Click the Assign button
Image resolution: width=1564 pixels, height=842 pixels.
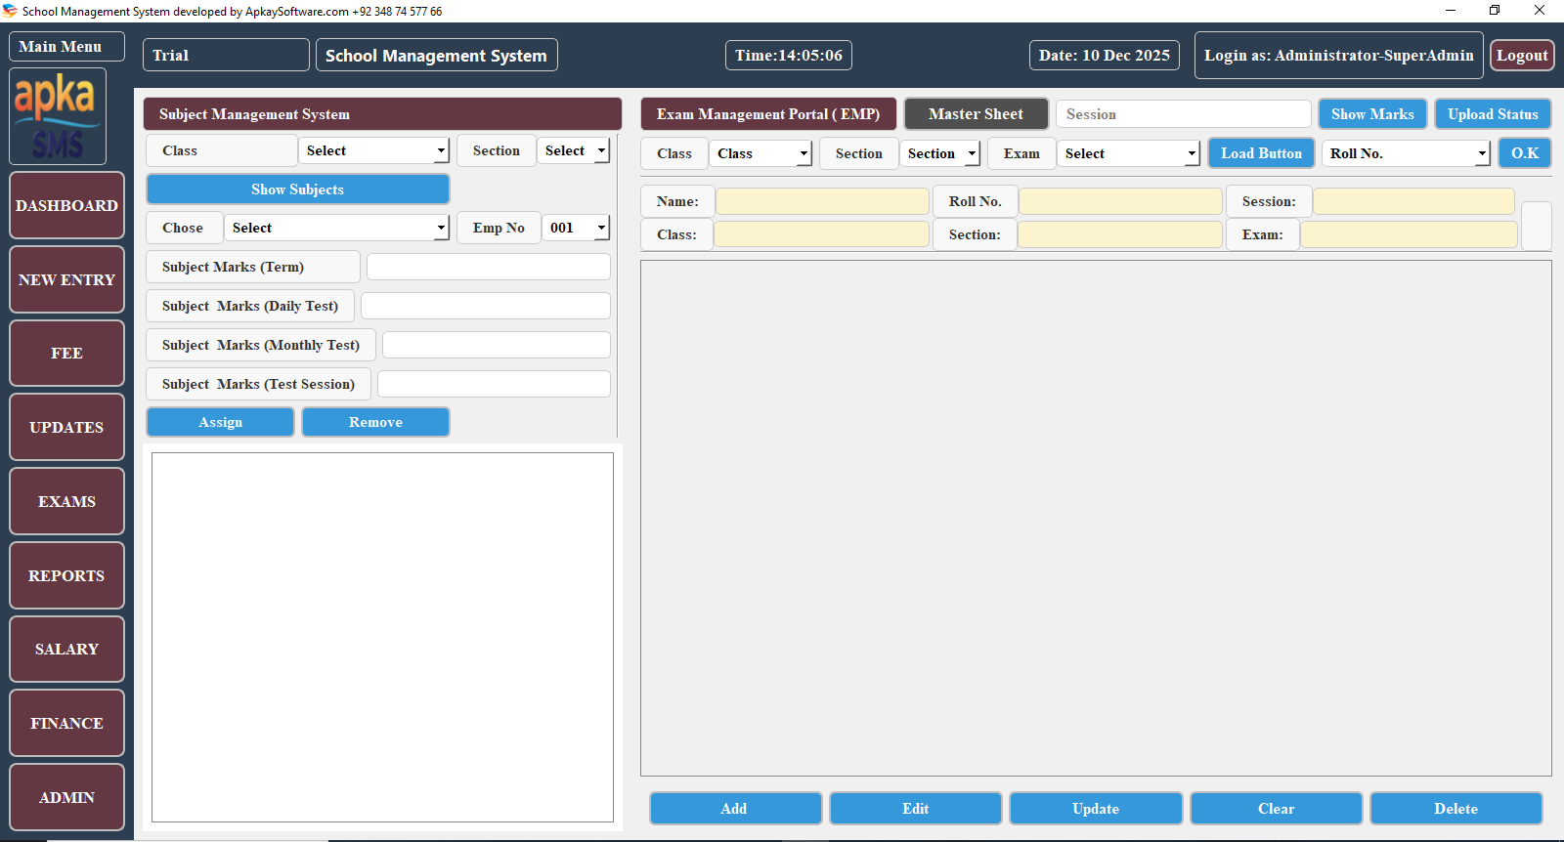[x=220, y=422]
